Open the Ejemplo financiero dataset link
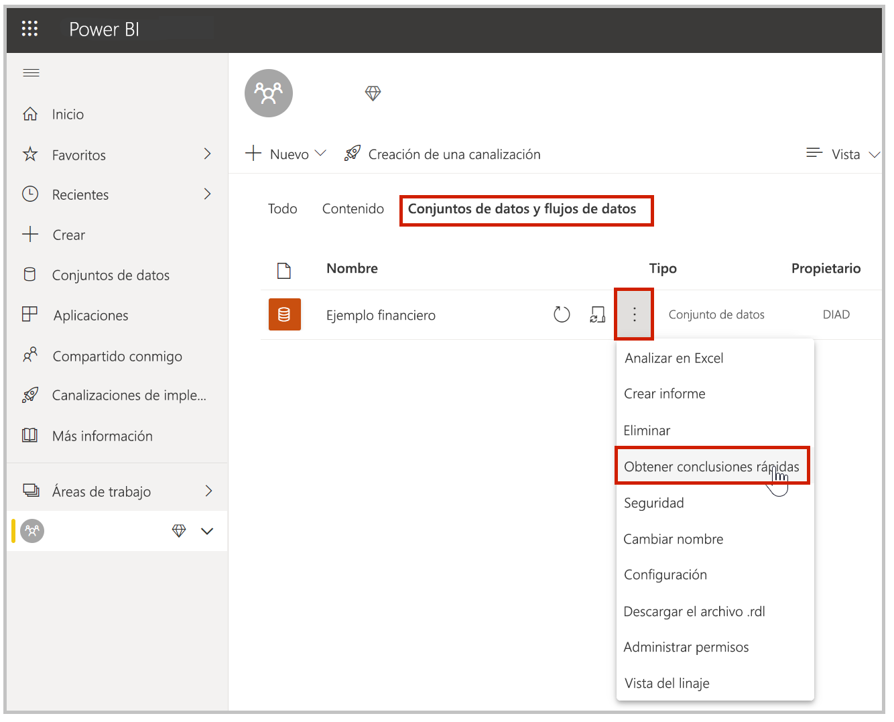Viewport: 894px width, 722px height. [381, 315]
